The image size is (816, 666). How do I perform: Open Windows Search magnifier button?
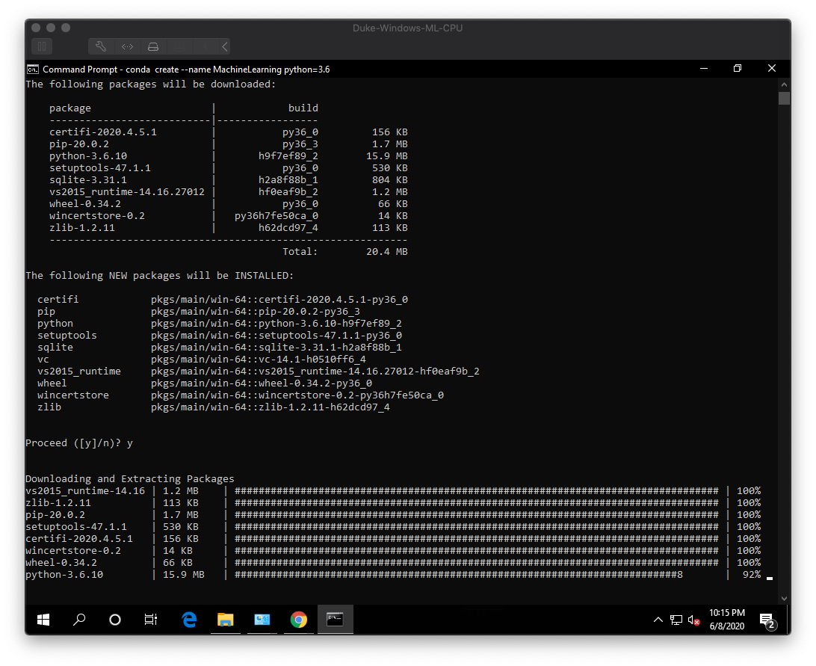pos(79,619)
